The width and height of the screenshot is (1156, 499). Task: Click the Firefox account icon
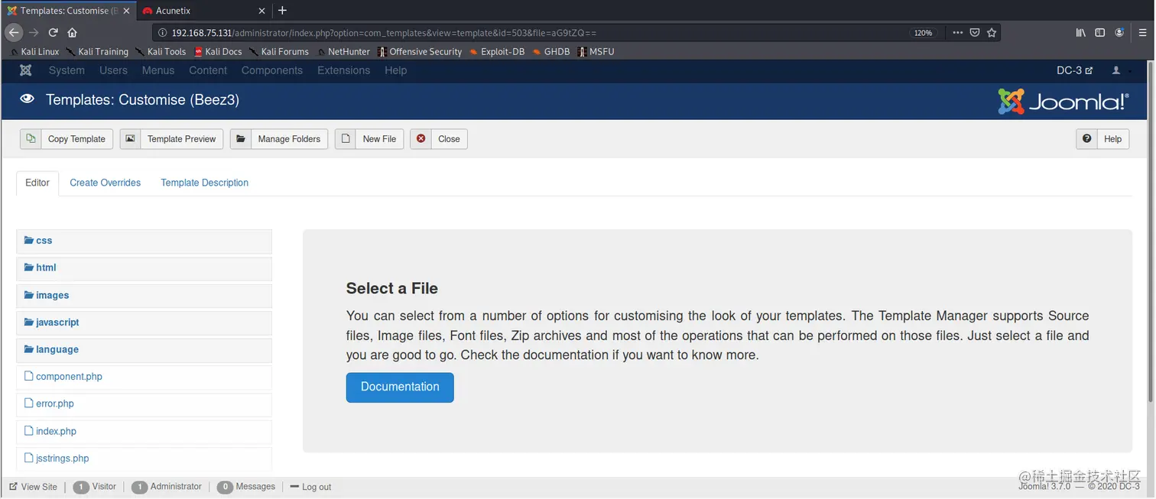coord(1120,33)
